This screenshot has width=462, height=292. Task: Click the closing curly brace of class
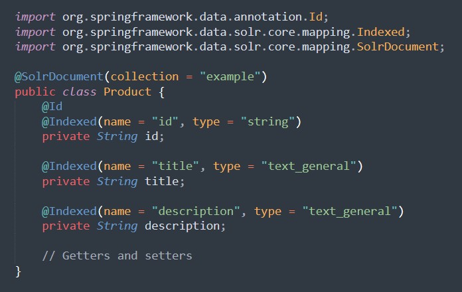pyautogui.click(x=19, y=271)
